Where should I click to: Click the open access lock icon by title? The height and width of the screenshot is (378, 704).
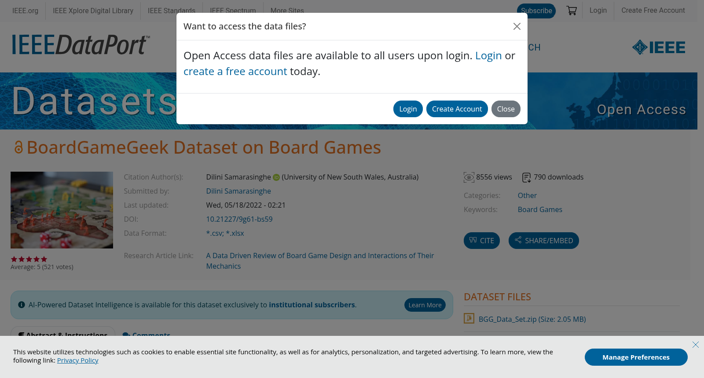tap(18, 147)
